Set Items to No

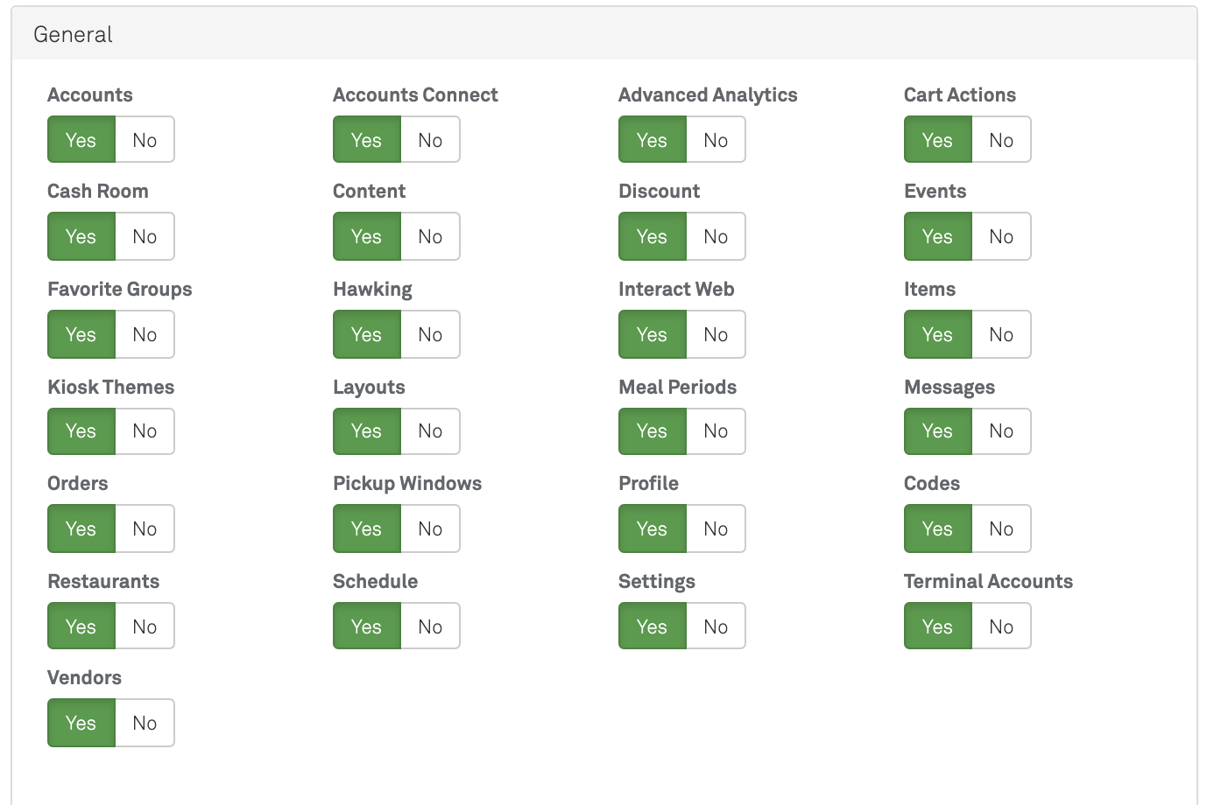1001,334
